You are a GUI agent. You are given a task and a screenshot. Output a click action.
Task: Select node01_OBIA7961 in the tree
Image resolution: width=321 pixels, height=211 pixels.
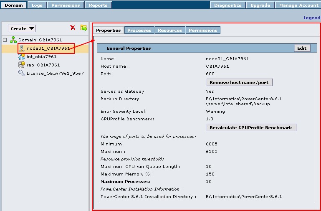click(48, 48)
